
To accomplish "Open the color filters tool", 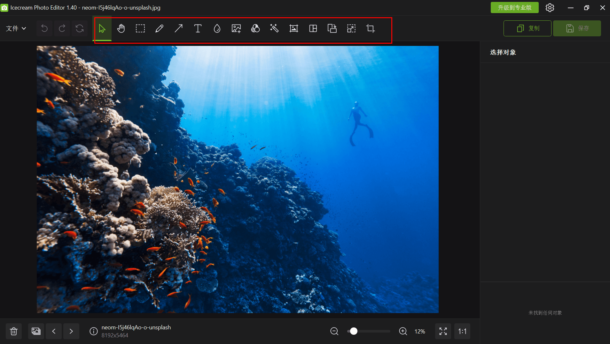I will click(x=255, y=29).
